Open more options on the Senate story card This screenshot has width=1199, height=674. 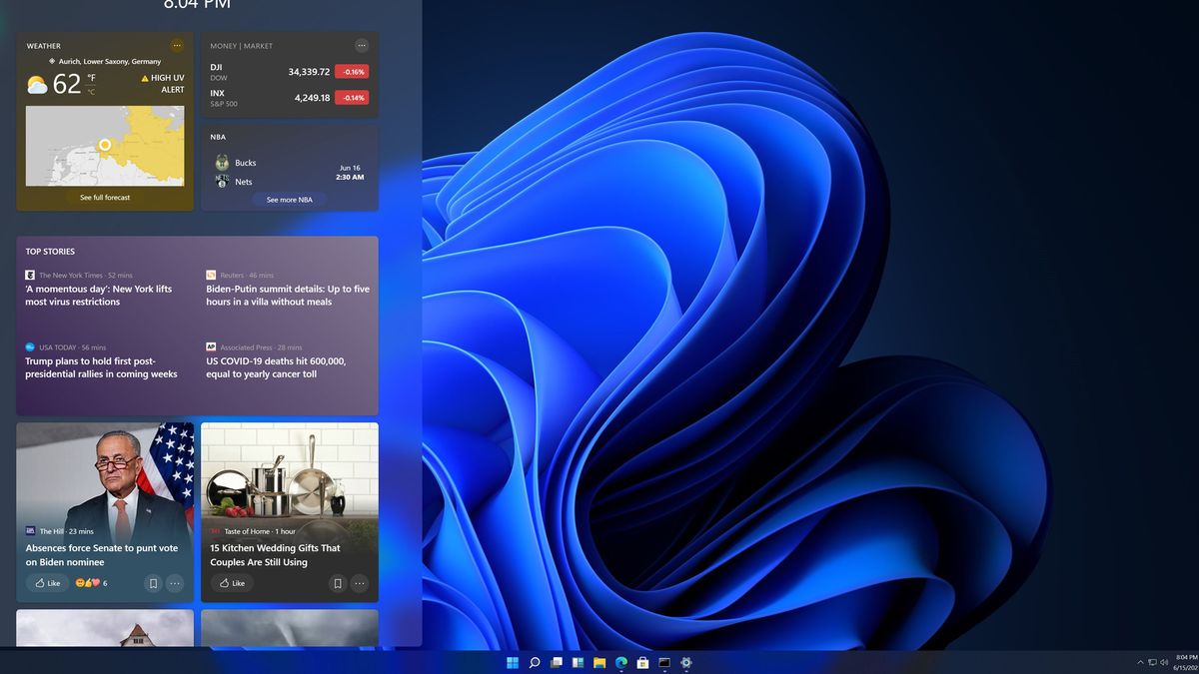(x=175, y=583)
